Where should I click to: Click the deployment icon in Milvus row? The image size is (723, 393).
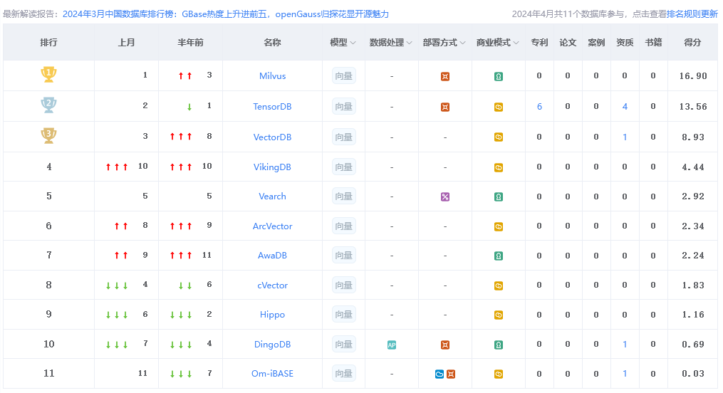(x=445, y=76)
